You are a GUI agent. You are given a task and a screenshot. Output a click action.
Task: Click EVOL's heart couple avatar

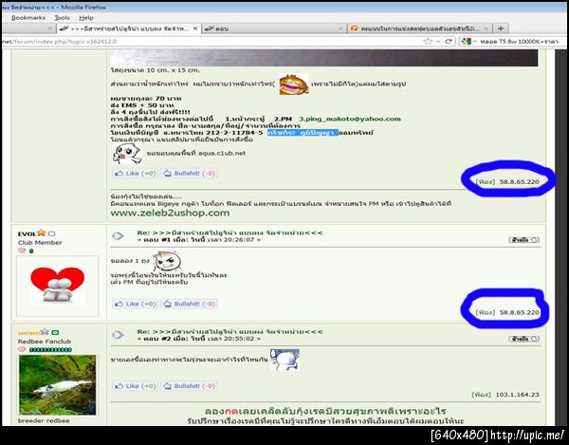[x=57, y=286]
